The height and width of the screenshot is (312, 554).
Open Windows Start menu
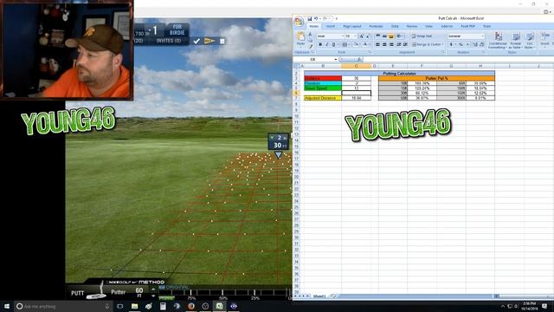point(7,306)
